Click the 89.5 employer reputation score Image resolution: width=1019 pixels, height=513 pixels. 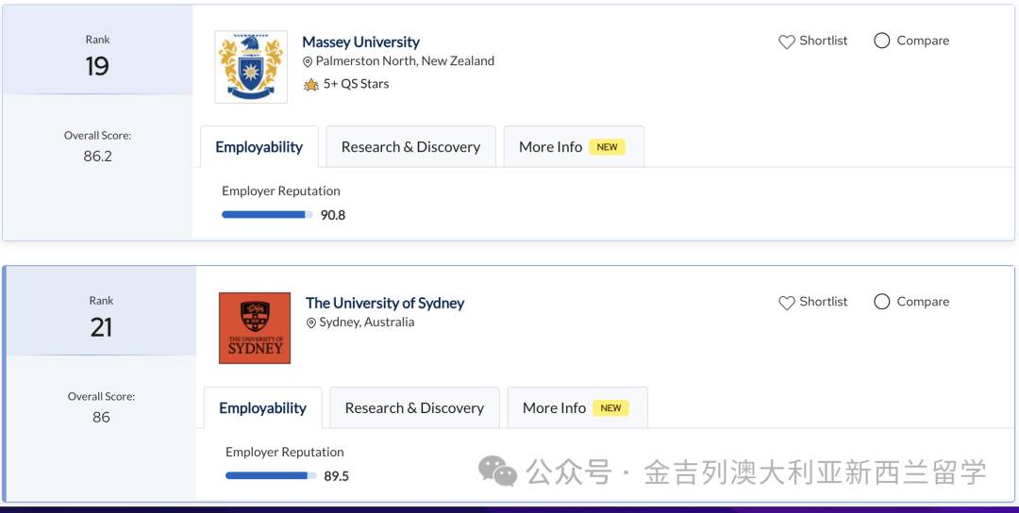point(337,476)
